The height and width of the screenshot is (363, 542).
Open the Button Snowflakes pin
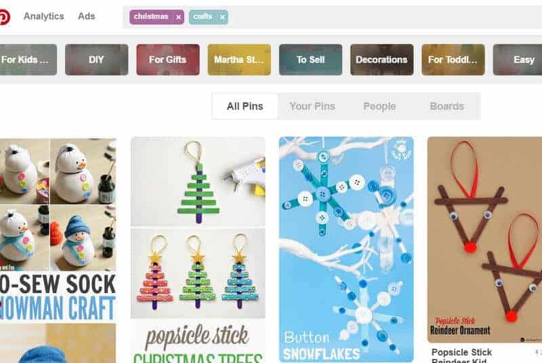coord(346,249)
